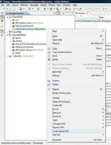Open the File menu
The image size is (111, 145).
coord(3,5)
